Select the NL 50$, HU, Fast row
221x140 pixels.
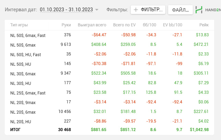click(x=26, y=54)
